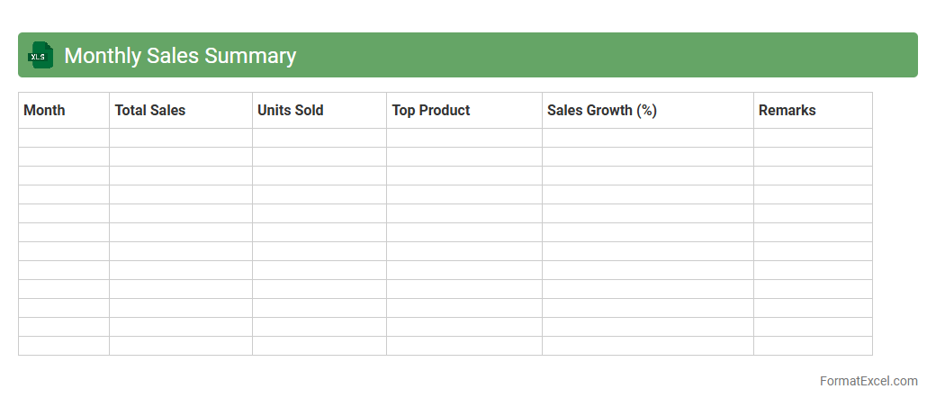Screen dimensions: 936x407
Task: Click first empty cell under Top Product
Action: click(x=464, y=138)
